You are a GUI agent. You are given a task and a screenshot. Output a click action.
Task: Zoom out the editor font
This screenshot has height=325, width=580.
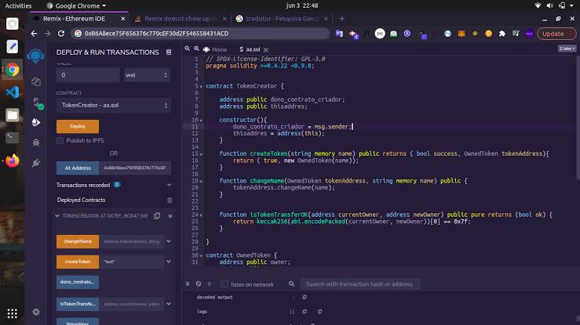(187, 49)
